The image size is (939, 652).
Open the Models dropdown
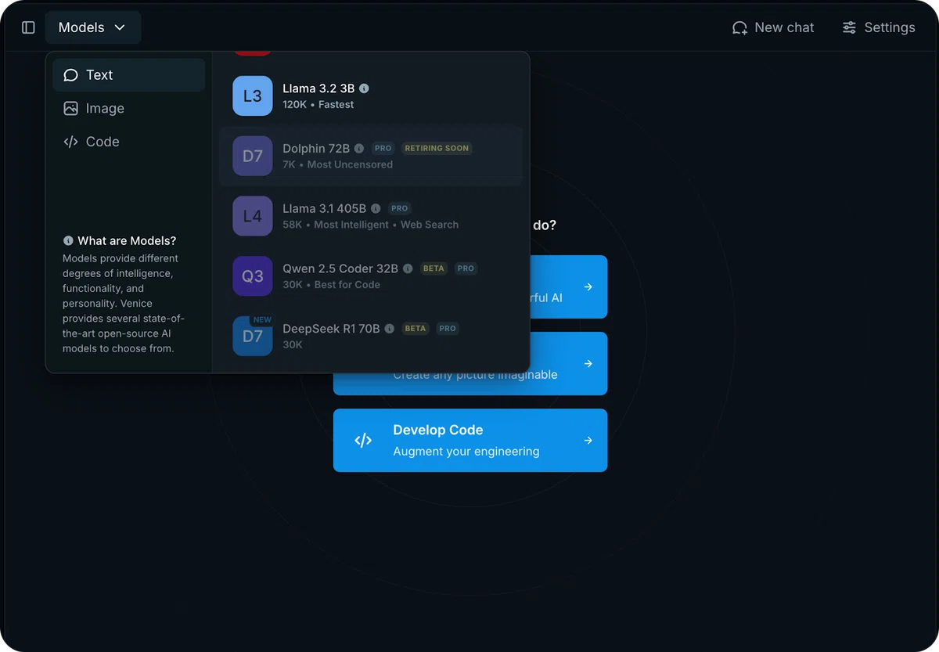click(92, 27)
